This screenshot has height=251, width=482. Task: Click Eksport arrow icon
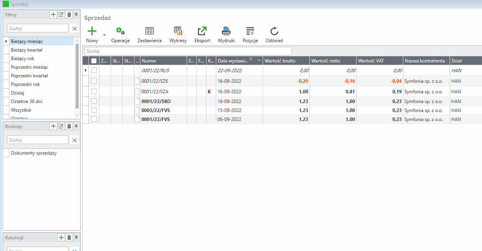pyautogui.click(x=202, y=31)
